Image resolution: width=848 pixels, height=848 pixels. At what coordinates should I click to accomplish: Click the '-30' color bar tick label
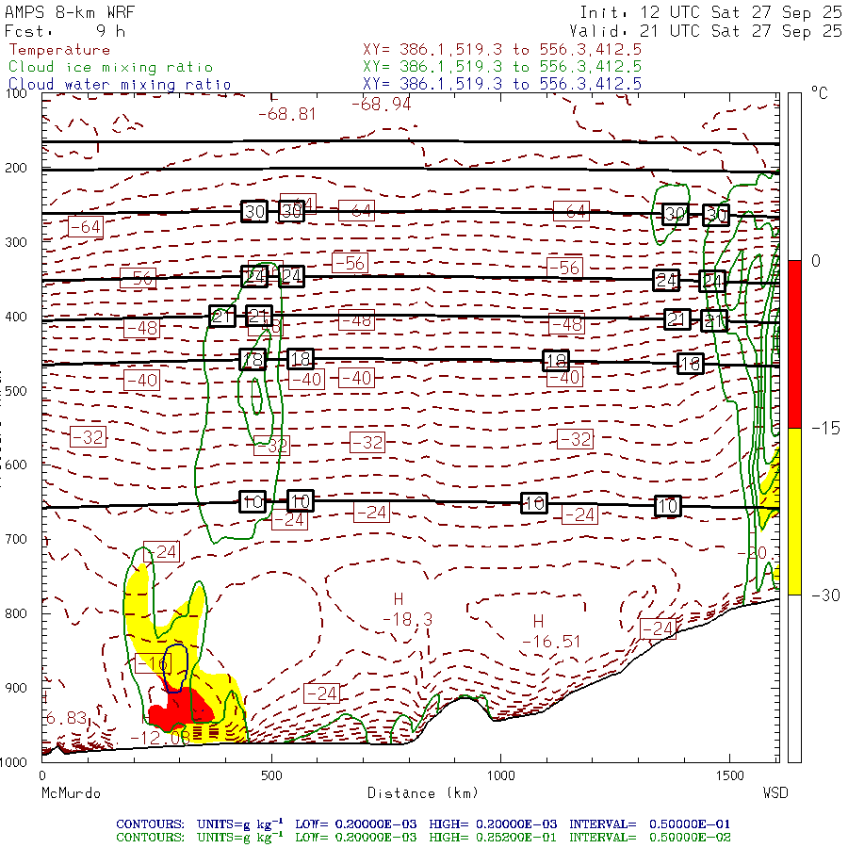[825, 595]
